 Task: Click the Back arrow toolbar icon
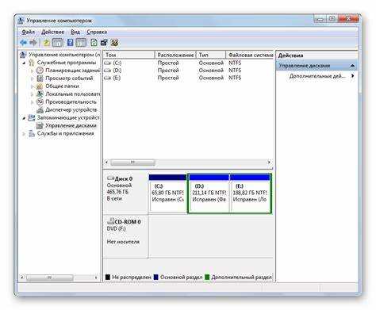point(24,42)
